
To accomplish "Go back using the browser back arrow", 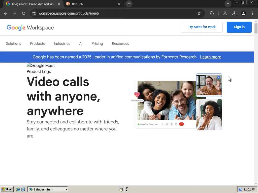I will point(6,13).
